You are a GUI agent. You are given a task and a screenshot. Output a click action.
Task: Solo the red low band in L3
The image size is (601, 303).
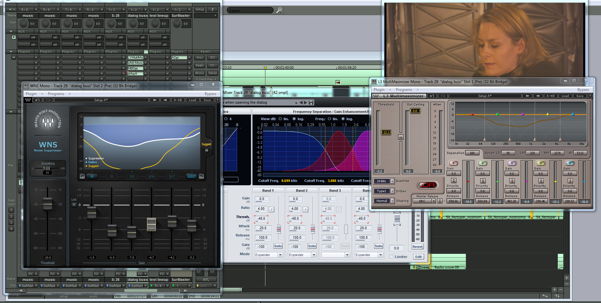click(x=453, y=163)
